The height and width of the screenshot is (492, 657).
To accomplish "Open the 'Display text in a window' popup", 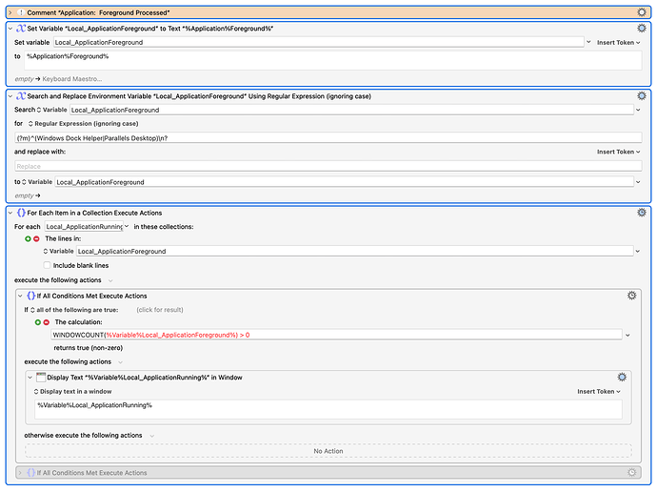I will (x=71, y=391).
